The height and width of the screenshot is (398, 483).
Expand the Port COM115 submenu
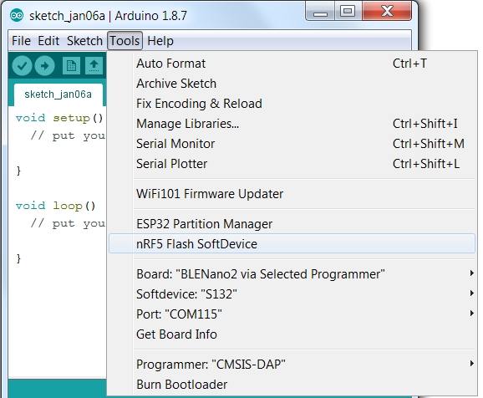coord(292,314)
